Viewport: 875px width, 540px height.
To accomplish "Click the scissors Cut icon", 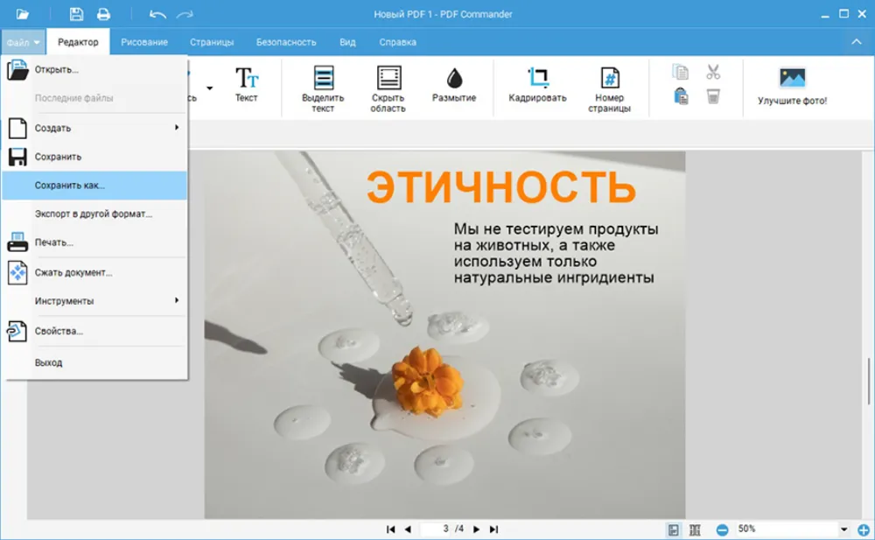I will [x=713, y=72].
